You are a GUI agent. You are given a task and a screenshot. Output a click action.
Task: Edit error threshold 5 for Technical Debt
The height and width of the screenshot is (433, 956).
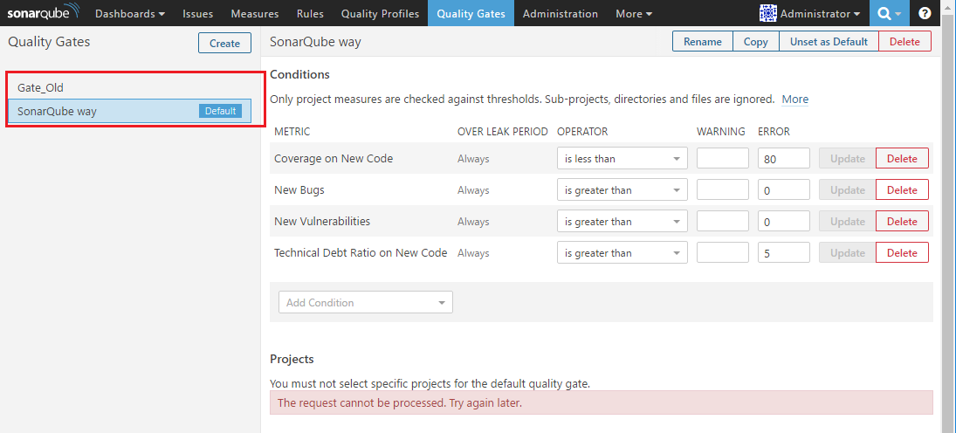coord(783,252)
